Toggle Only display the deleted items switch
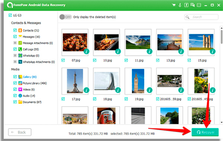 point(65,17)
